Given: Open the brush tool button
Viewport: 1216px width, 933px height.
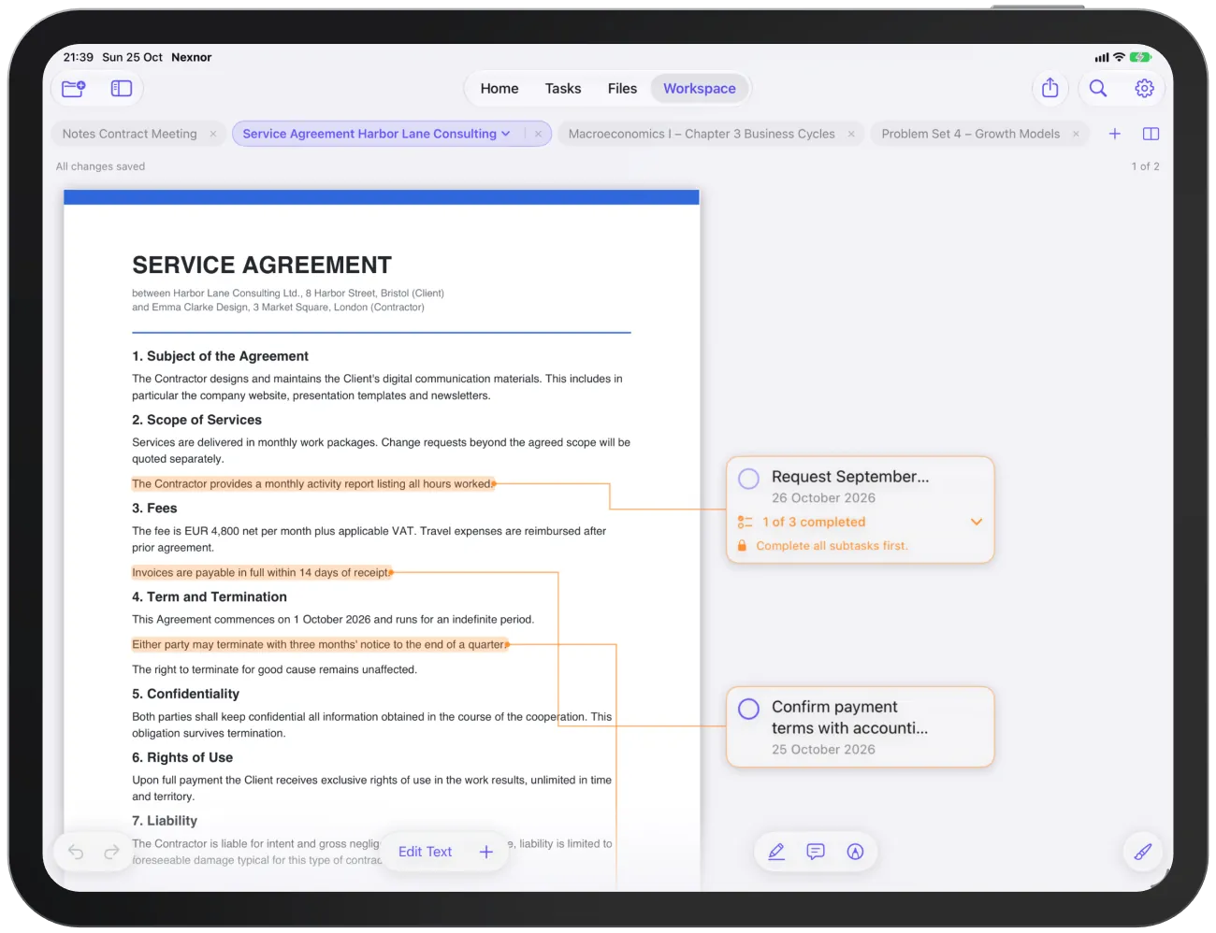Looking at the screenshot, I should tap(1143, 852).
